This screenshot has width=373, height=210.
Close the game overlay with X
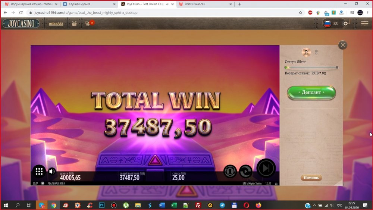342,45
